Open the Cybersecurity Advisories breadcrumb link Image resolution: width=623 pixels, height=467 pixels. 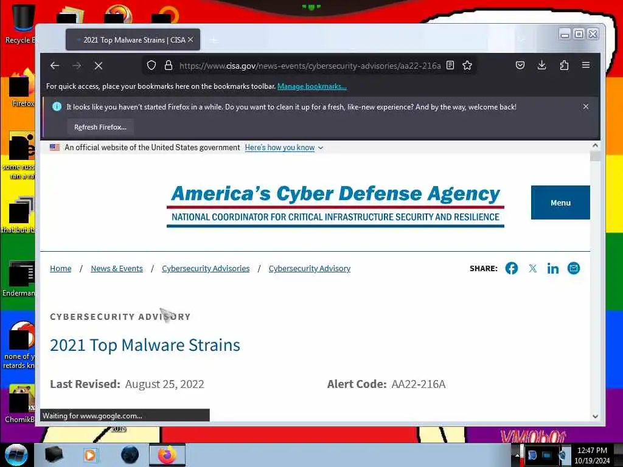click(x=206, y=268)
